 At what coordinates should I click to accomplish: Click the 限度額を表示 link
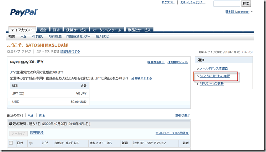click(x=156, y=62)
